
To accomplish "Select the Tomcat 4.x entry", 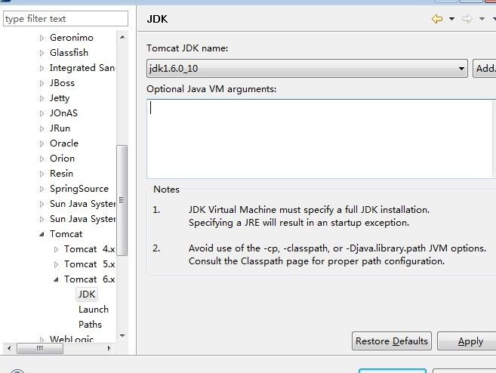I will [90, 249].
